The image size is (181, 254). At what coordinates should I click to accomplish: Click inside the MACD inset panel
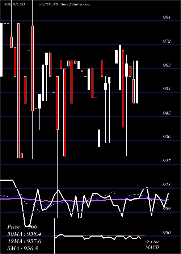pos(100,236)
